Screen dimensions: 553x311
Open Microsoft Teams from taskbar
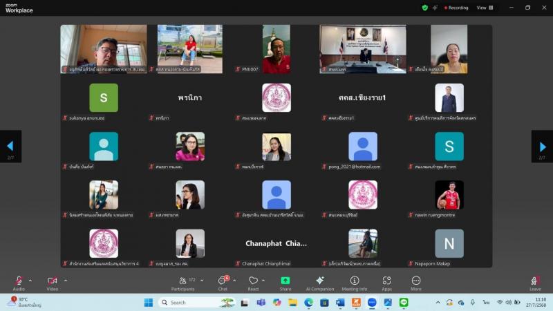(x=261, y=303)
